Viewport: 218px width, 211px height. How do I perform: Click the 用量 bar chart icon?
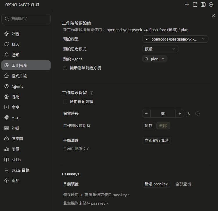6,149
